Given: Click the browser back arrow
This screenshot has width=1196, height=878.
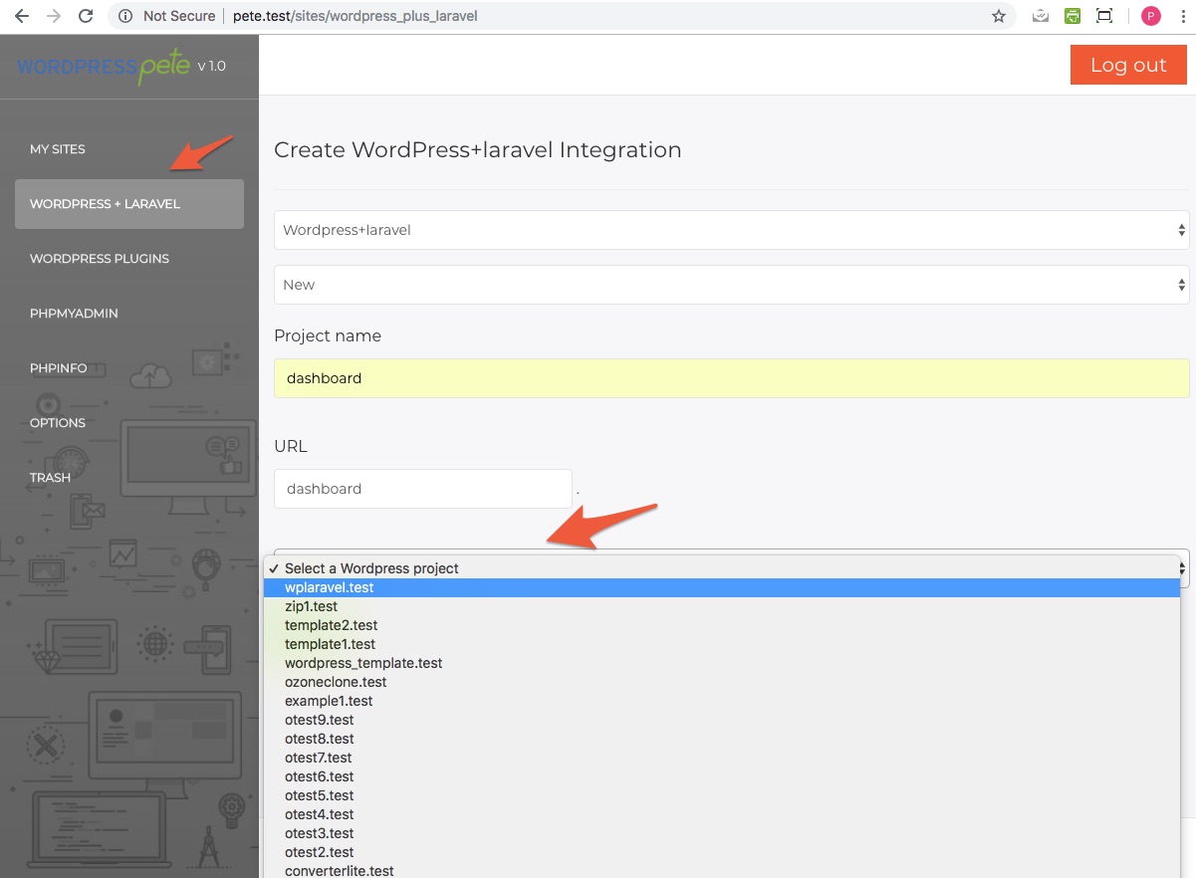Looking at the screenshot, I should pyautogui.click(x=21, y=16).
